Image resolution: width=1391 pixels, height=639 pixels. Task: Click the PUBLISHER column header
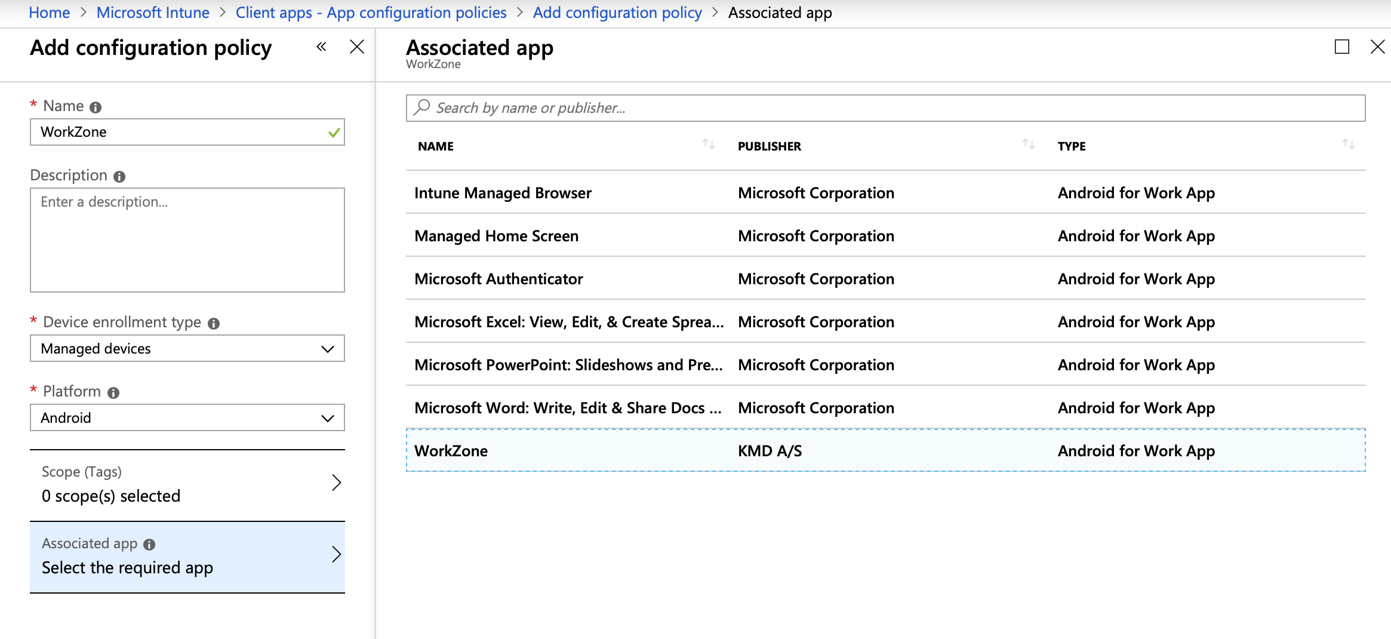(770, 146)
